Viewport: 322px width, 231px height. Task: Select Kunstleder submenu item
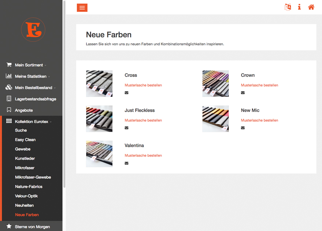25,158
